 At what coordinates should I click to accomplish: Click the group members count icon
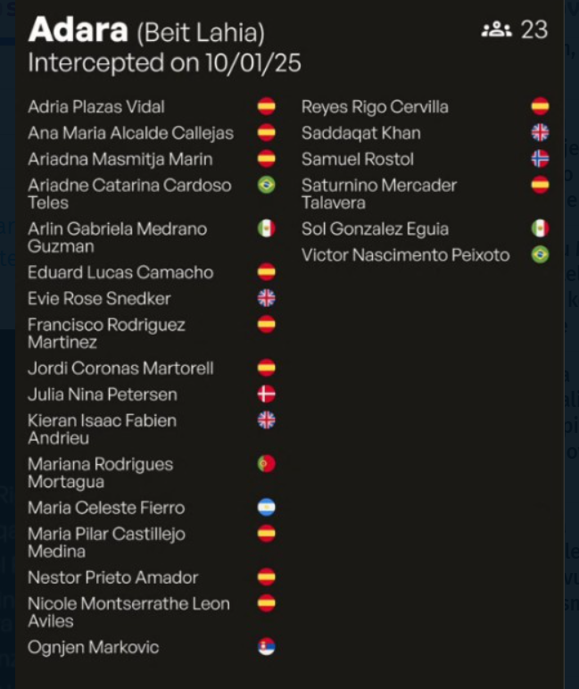pyautogui.click(x=496, y=29)
